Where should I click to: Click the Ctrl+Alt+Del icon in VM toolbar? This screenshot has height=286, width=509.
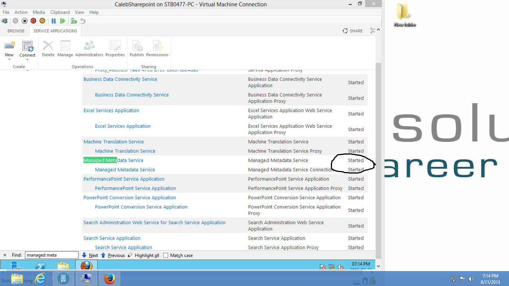click(x=5, y=21)
